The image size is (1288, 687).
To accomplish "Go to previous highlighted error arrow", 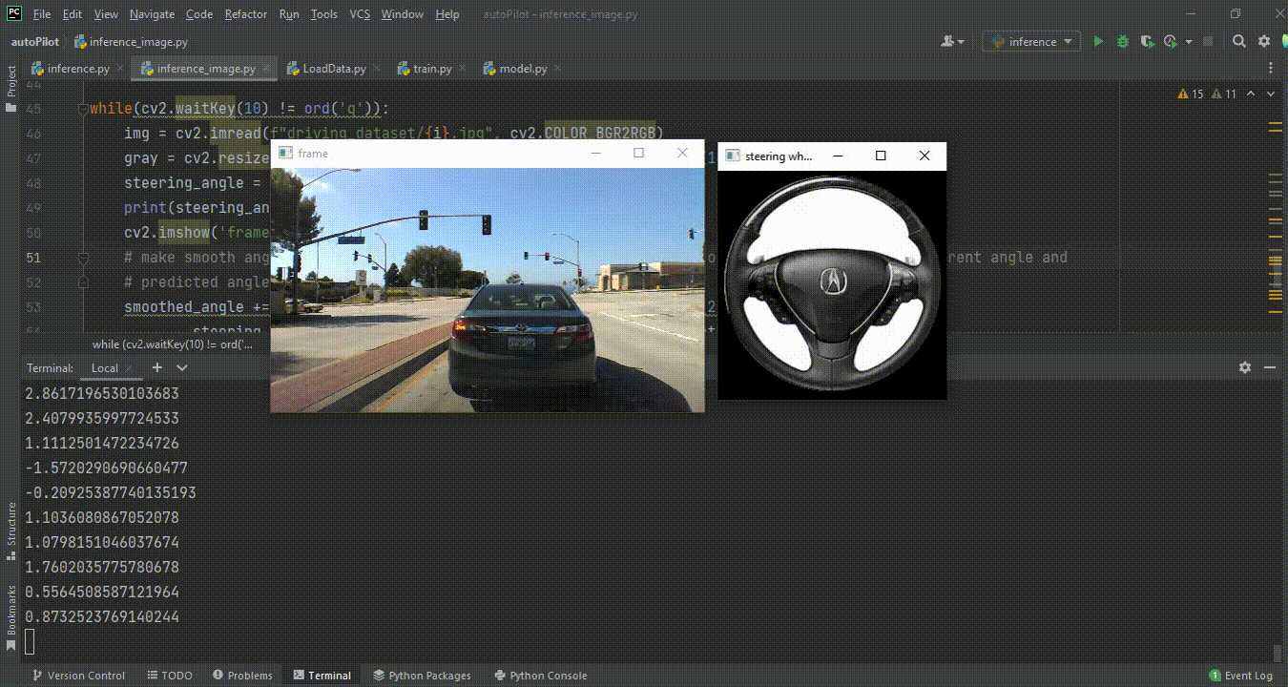I will [x=1252, y=94].
